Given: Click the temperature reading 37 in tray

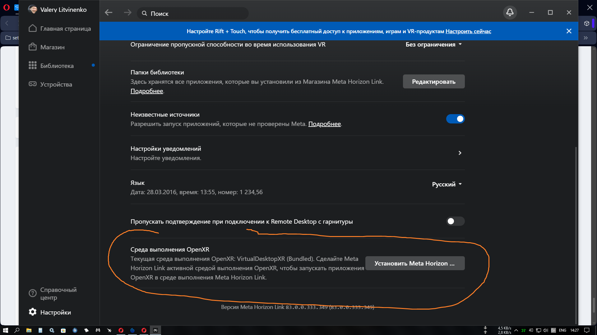Looking at the screenshot, I should pyautogui.click(x=523, y=330).
